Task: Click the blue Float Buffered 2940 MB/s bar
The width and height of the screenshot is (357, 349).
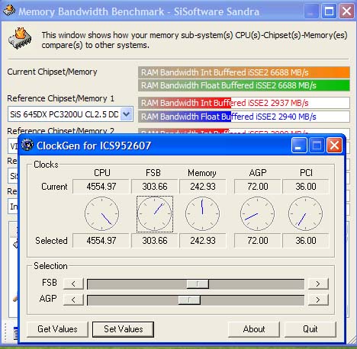Action: [x=244, y=117]
